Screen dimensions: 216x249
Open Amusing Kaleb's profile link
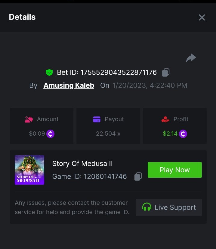tap(69, 85)
